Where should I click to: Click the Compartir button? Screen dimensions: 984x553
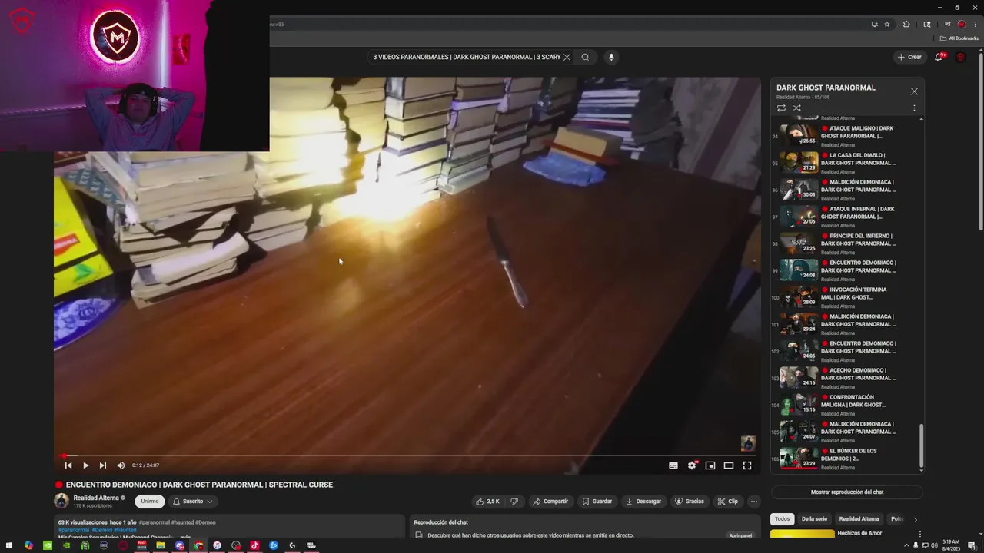[550, 502]
